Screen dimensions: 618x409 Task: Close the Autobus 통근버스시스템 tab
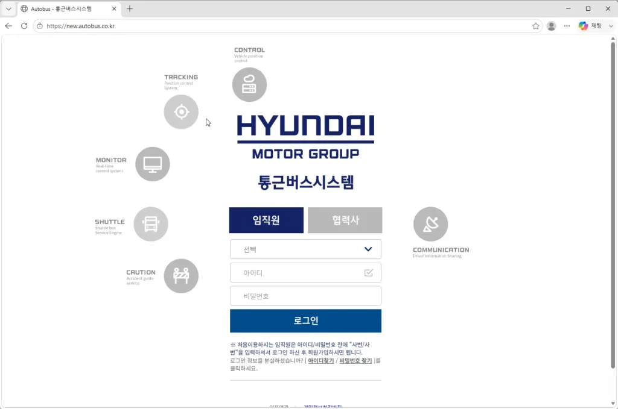point(114,8)
